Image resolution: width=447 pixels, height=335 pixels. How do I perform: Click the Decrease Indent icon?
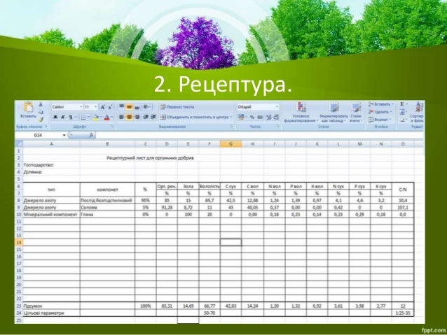146,117
